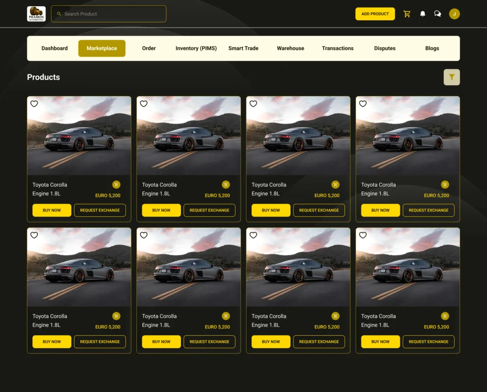
Task: Click 'Toyota Corolla' title on fourth top-row card
Action: [x=378, y=185]
